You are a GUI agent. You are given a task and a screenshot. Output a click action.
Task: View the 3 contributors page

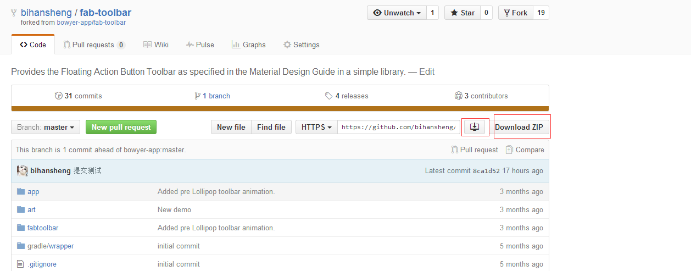point(481,96)
